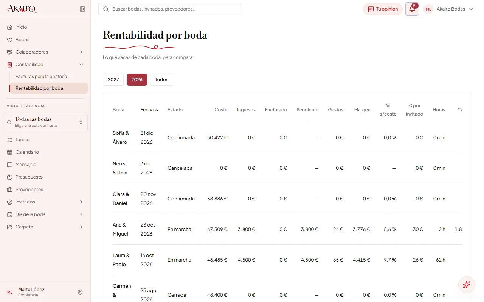Open the Laura & Pablo wedding row
The image size is (484, 302).
pos(287,260)
